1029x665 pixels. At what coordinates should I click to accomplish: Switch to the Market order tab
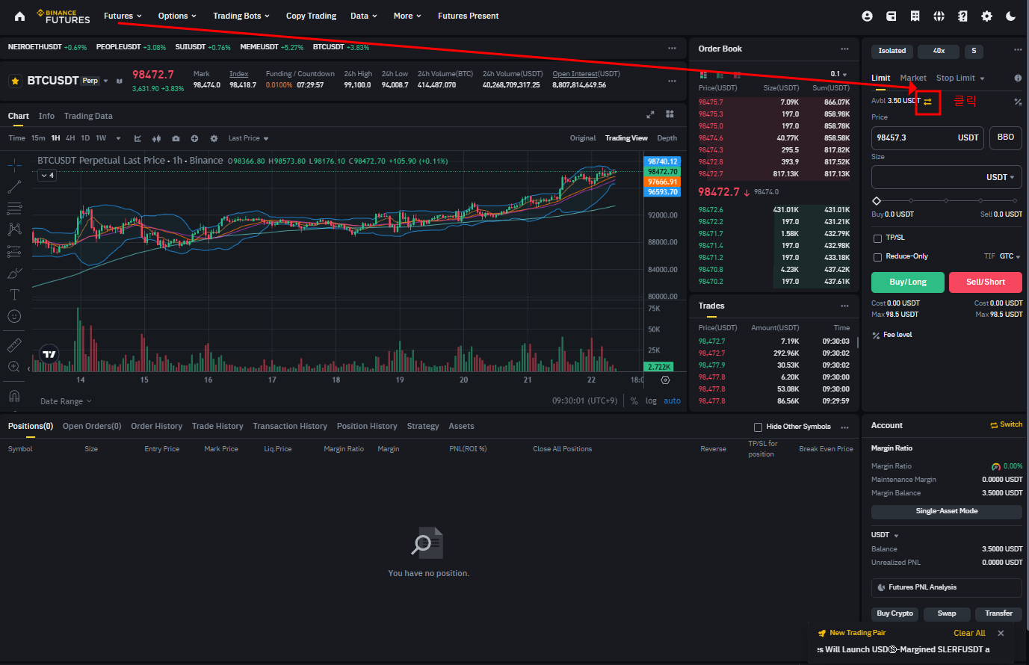(x=913, y=78)
